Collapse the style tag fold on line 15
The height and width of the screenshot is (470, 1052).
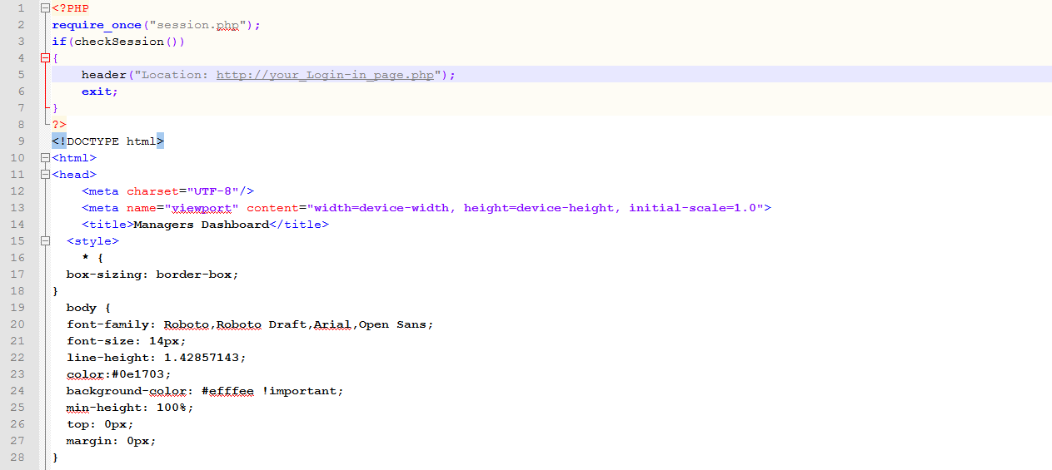(x=45, y=241)
